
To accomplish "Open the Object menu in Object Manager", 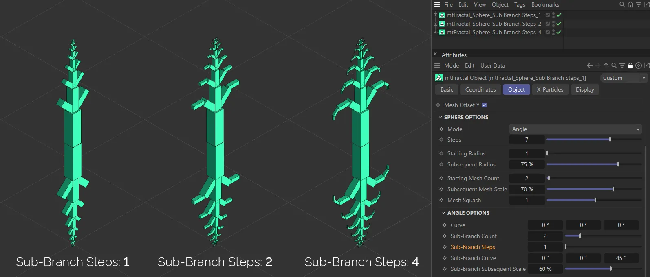I will (500, 4).
